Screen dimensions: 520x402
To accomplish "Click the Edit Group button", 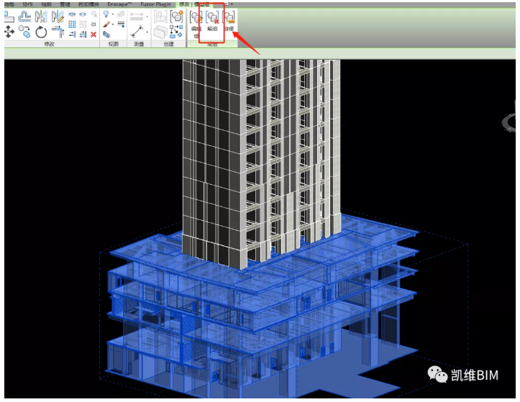I will point(196,24).
